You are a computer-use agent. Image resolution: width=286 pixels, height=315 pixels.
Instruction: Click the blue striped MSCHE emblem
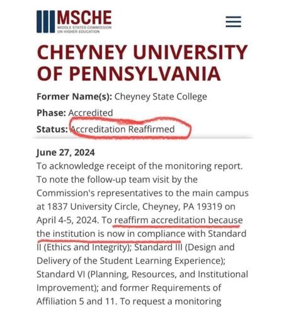45,21
